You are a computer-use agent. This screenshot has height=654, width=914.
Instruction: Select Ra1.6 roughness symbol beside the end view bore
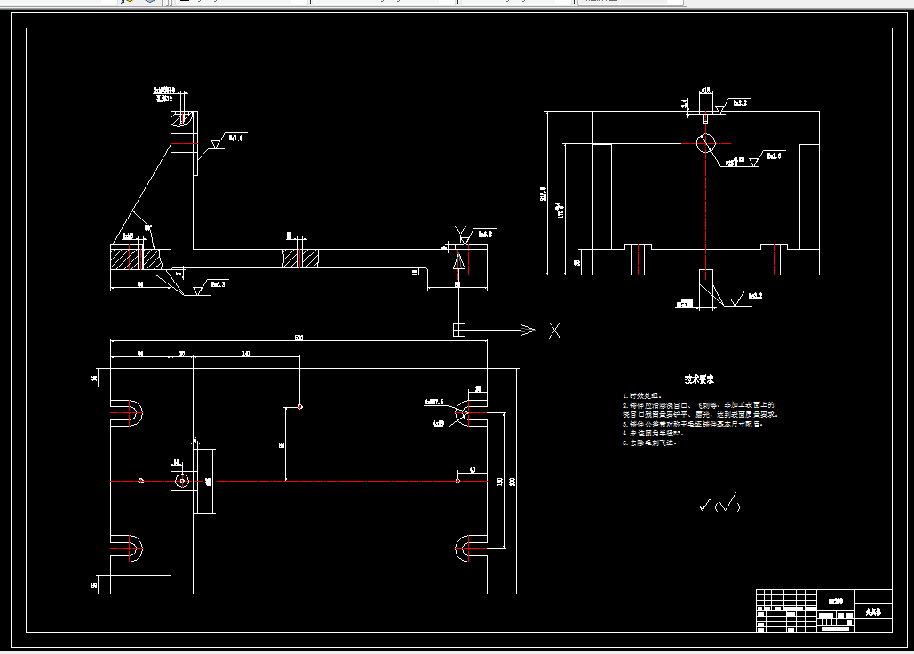click(x=766, y=158)
